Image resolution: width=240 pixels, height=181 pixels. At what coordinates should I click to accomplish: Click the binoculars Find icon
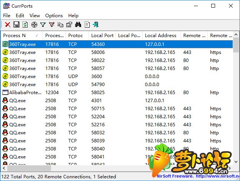(78, 24)
